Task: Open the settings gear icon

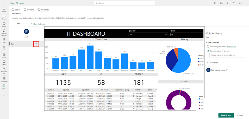Action: pyautogui.click(x=221, y=3)
